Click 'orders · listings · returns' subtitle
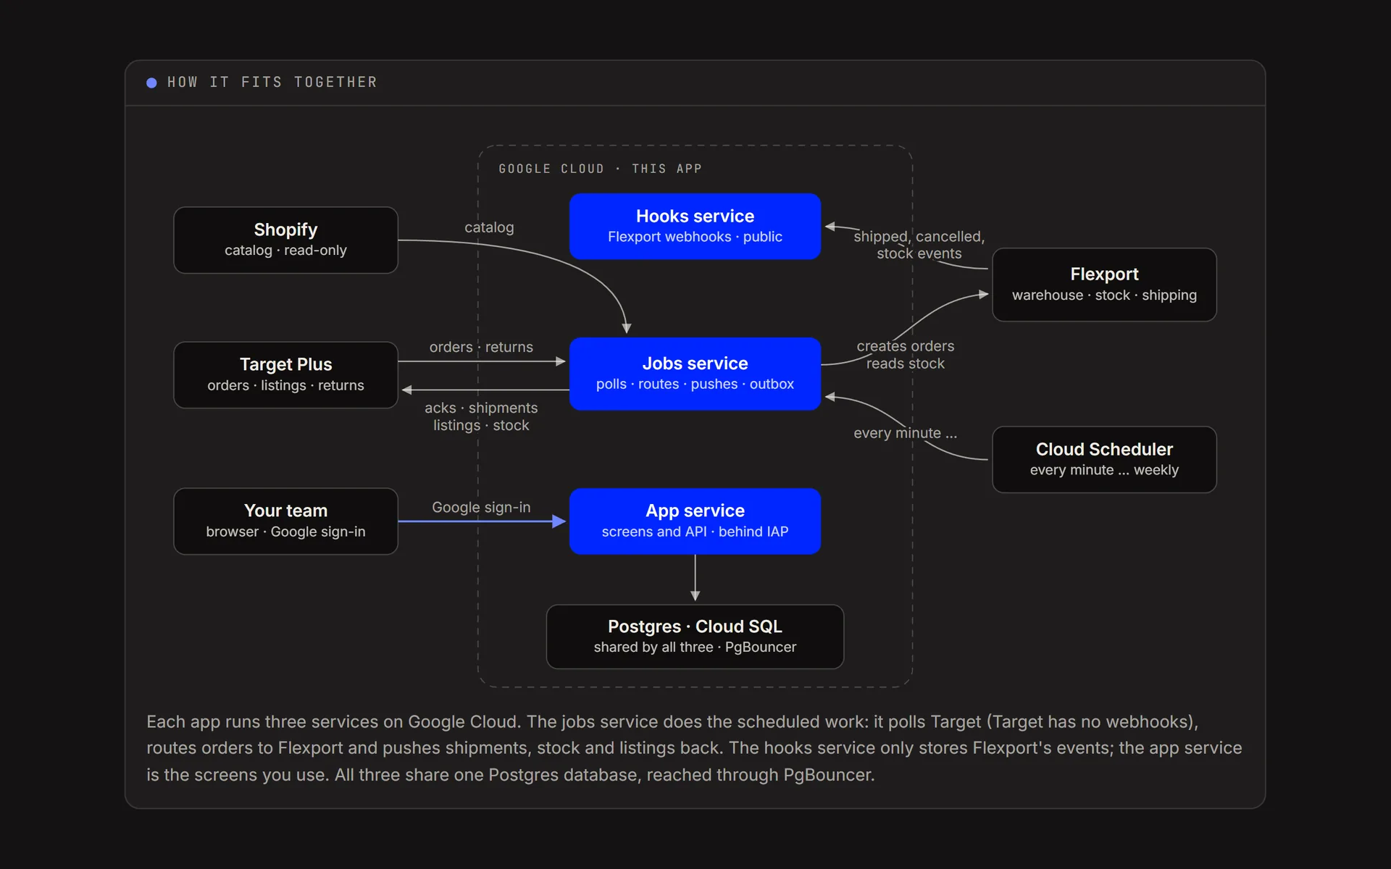 (x=285, y=385)
